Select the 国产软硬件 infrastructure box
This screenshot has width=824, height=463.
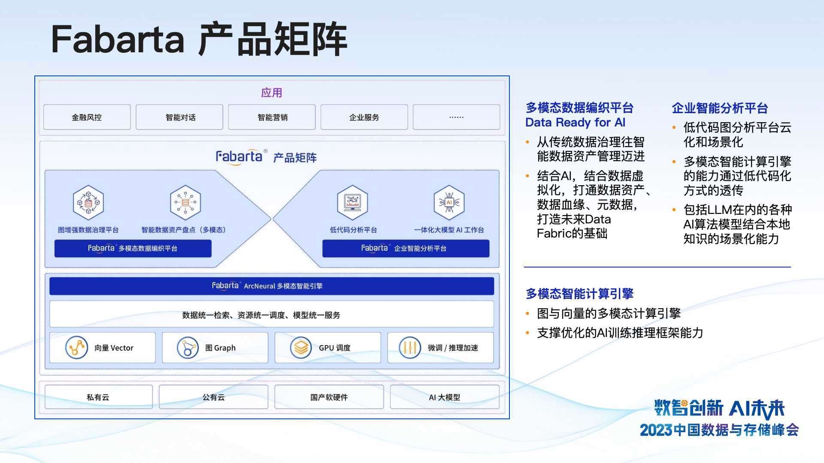click(329, 397)
